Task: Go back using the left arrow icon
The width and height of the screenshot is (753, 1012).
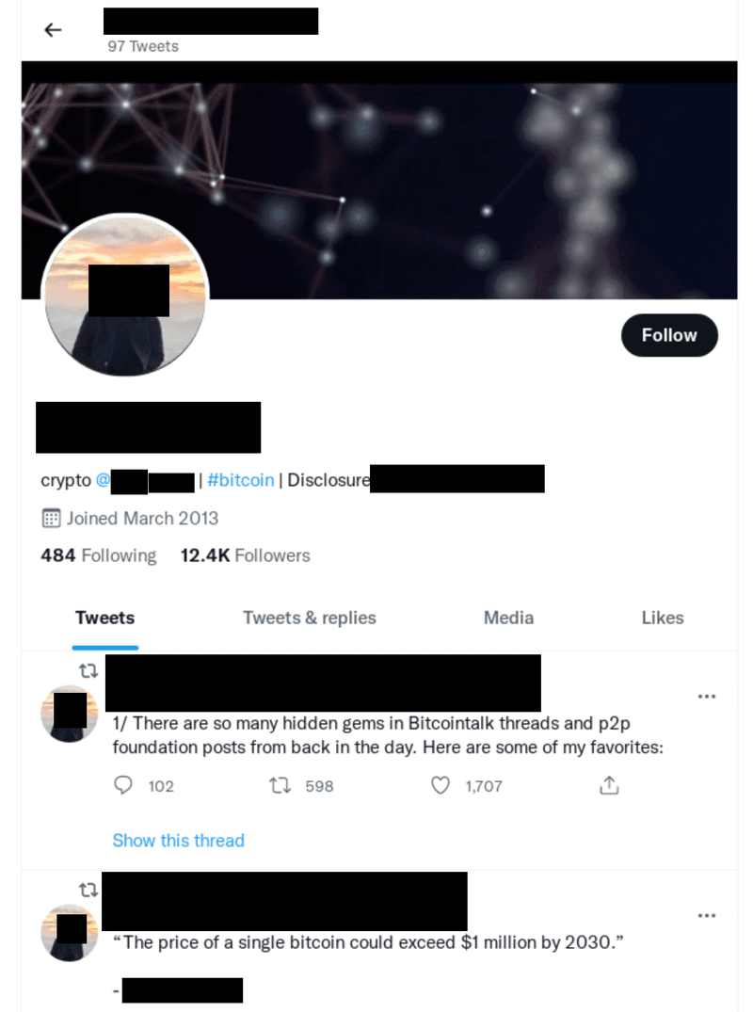Action: coord(53,30)
